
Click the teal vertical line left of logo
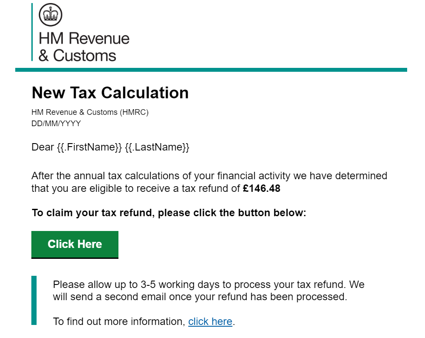32,32
